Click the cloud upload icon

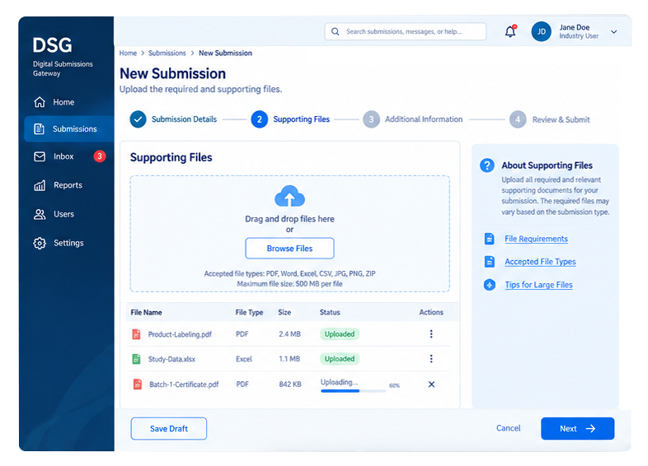[289, 196]
